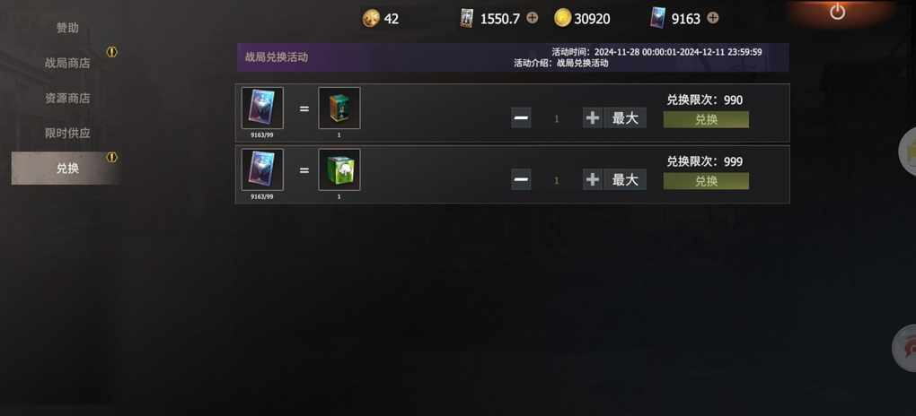Set first row quantity to 最大

tap(625, 117)
